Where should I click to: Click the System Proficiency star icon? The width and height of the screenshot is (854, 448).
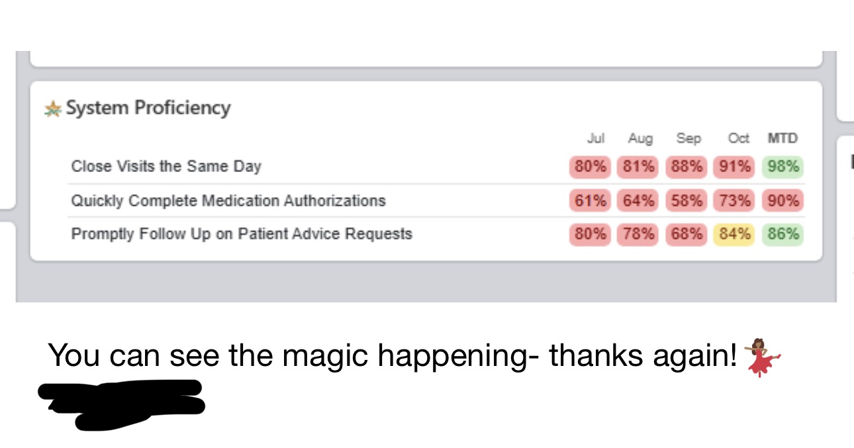point(53,109)
